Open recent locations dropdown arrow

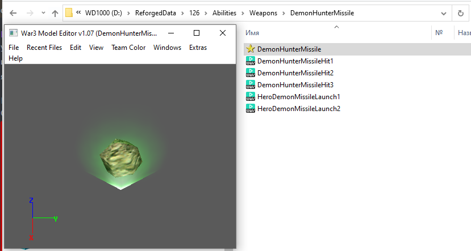pyautogui.click(x=43, y=13)
